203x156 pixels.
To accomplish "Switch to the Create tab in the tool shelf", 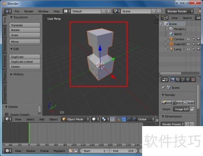I will point(5,31).
